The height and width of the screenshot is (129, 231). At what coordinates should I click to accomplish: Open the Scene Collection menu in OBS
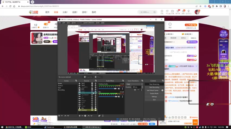[89, 23]
